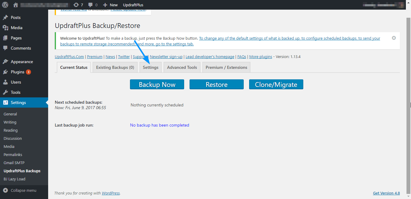The image size is (411, 199).
Task: Click the Plugins update count badge 3
Action: [x=28, y=72]
